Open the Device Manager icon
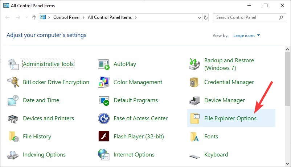The height and width of the screenshot is (167, 291). [194, 100]
